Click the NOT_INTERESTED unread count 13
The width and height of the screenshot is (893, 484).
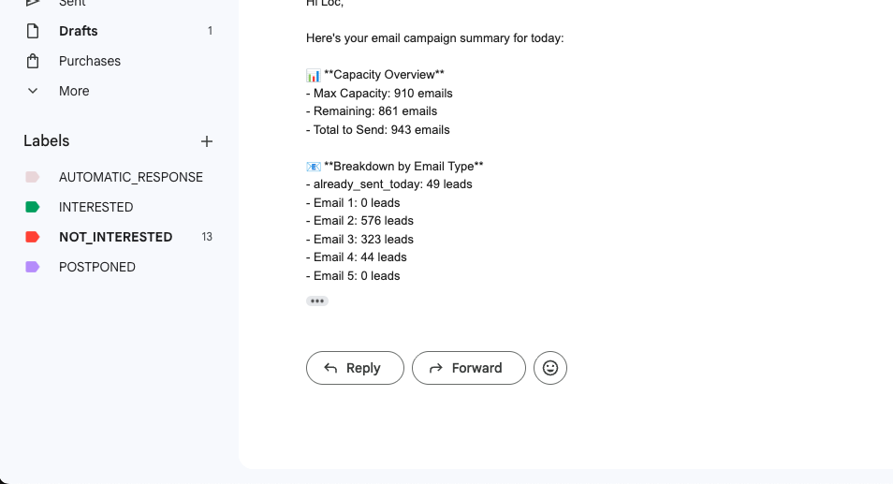click(x=207, y=237)
